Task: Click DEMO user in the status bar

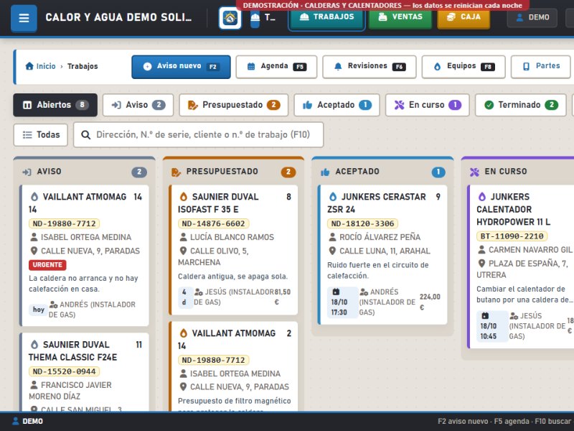Action: coord(28,421)
